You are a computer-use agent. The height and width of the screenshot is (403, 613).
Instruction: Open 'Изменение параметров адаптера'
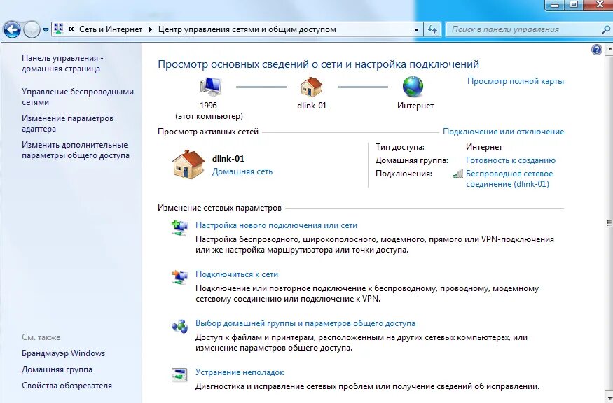[x=68, y=123]
